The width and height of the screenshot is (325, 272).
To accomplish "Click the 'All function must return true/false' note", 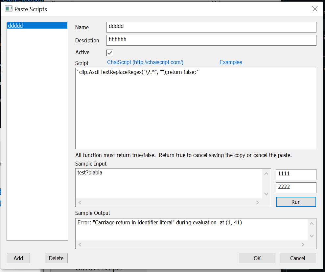I will click(183, 155).
